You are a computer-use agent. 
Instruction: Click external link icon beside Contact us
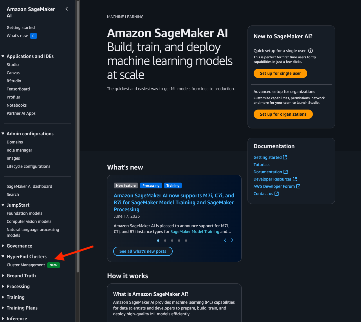277,194
